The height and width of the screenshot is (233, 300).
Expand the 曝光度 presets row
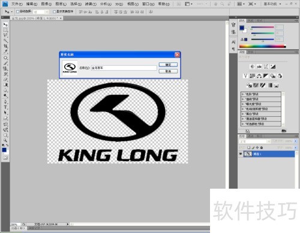point(243,104)
